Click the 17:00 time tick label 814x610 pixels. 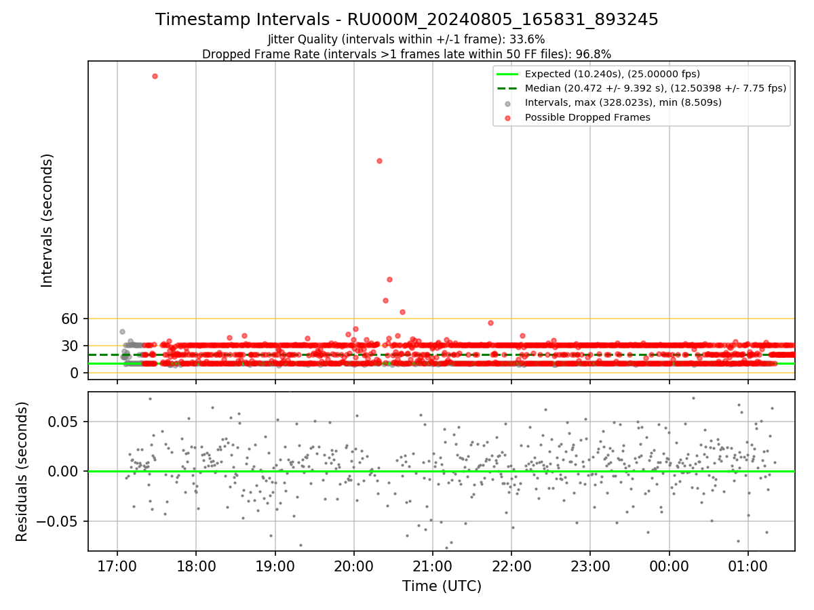pyautogui.click(x=117, y=565)
